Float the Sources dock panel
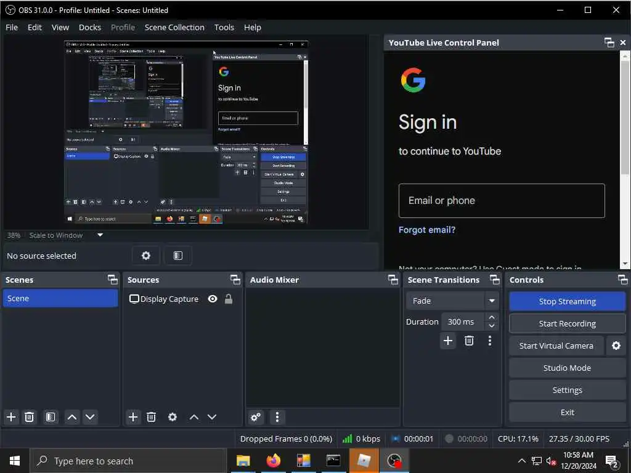The image size is (631, 473). [235, 280]
